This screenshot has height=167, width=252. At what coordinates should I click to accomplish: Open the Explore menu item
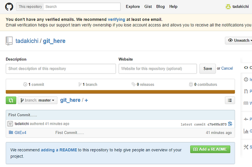133,7
